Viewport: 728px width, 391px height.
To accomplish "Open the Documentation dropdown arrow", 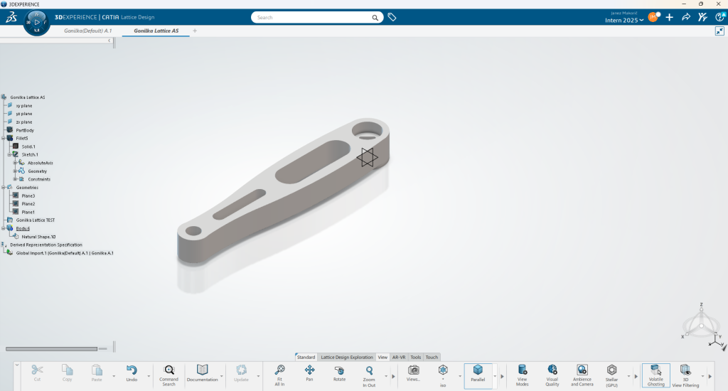I will (222, 376).
